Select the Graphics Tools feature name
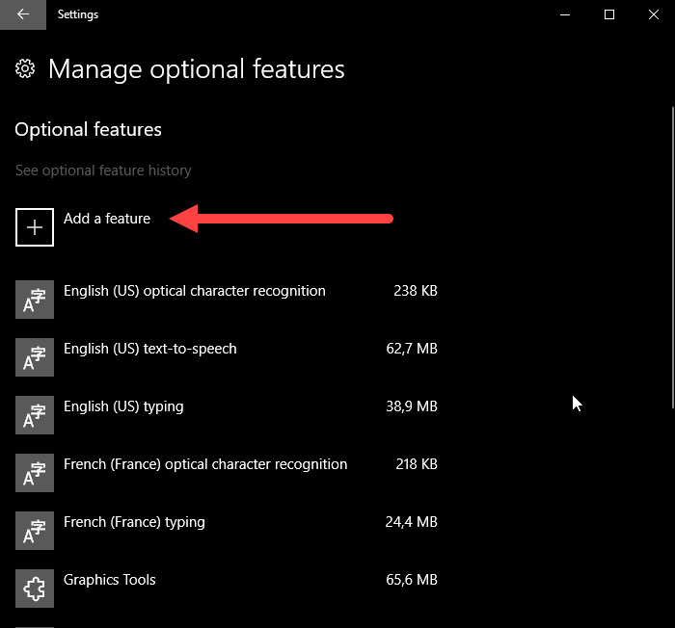Screen dimensions: 675x628 [x=109, y=580]
